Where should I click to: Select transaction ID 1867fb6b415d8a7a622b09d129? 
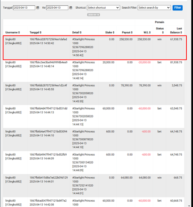pyautogui.click(x=48, y=178)
